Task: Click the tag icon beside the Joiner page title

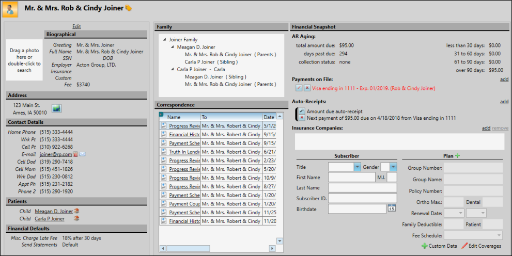Action: click(x=128, y=8)
